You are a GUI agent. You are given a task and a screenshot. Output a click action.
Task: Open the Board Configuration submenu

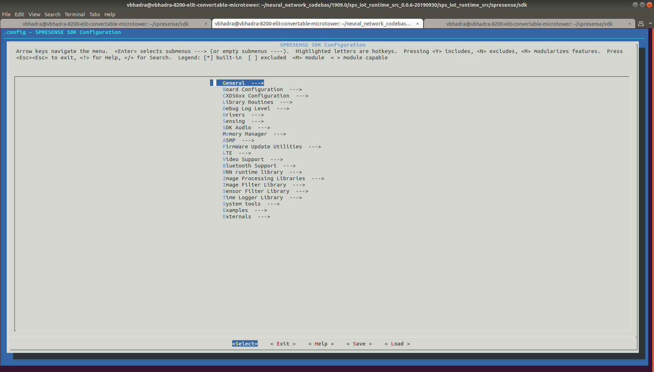pyautogui.click(x=253, y=89)
